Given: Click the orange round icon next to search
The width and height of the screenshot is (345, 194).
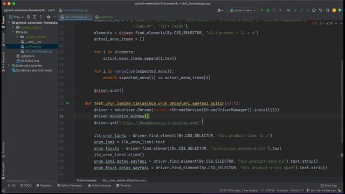Looking at the screenshot, I should 334,10.
